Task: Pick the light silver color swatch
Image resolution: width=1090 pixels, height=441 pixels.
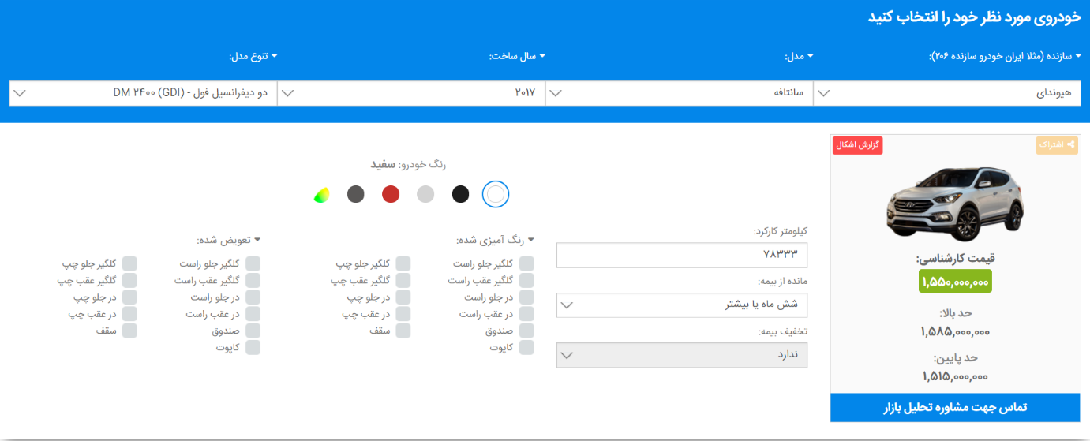Action: (425, 194)
